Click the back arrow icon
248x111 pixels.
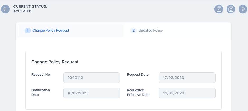point(5,9)
